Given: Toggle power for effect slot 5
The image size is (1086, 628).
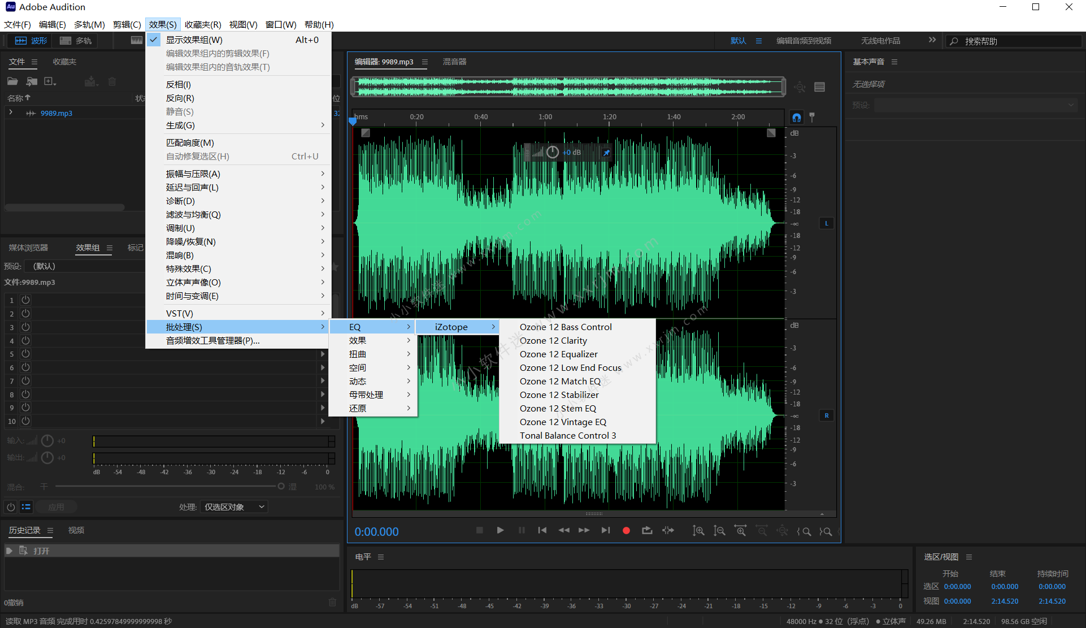Looking at the screenshot, I should click(x=25, y=354).
